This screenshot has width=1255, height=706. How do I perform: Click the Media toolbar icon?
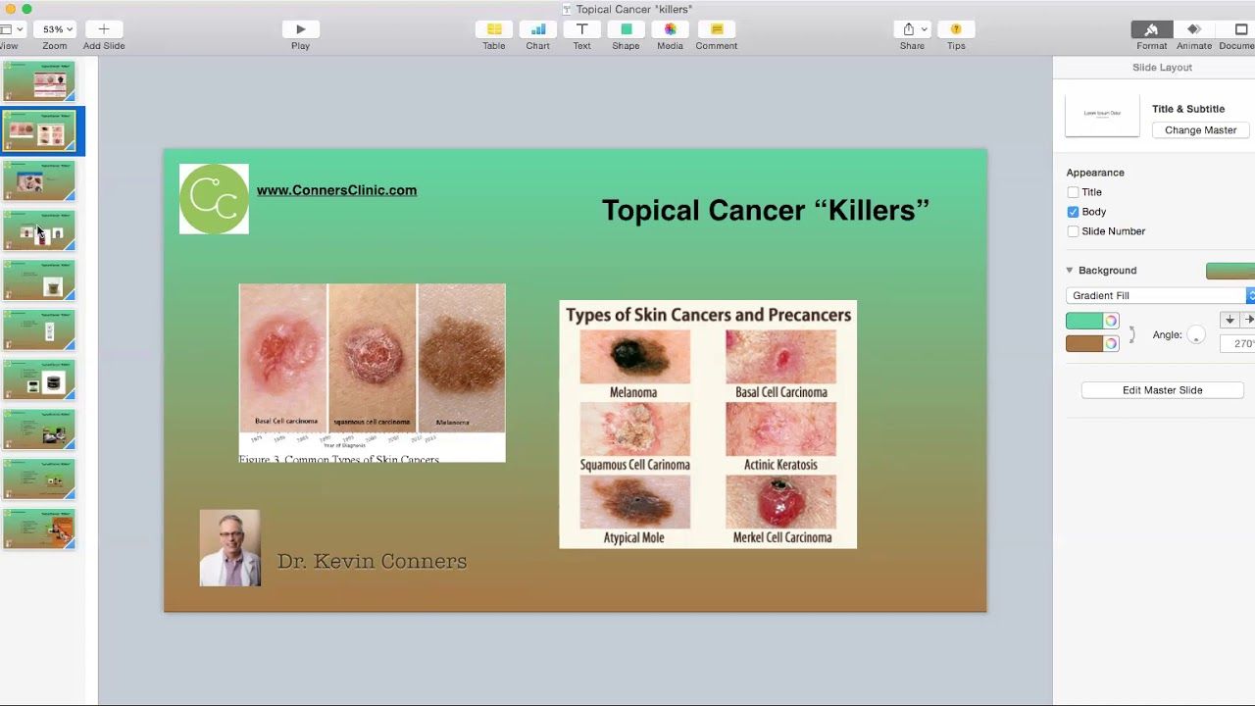(x=670, y=29)
